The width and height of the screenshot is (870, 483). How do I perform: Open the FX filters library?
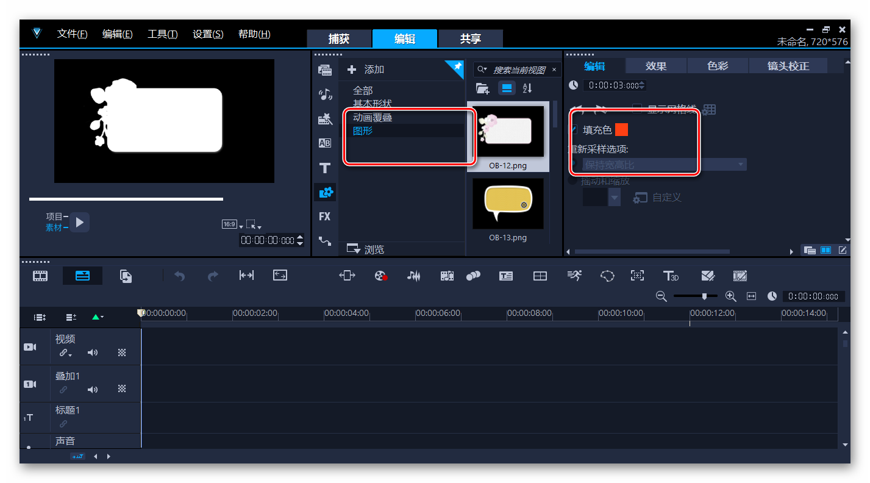[324, 216]
